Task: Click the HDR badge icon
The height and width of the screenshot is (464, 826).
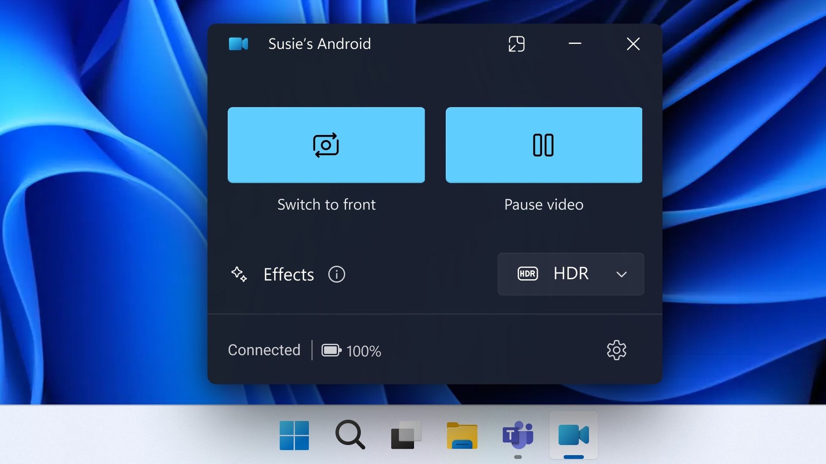Action: 527,274
